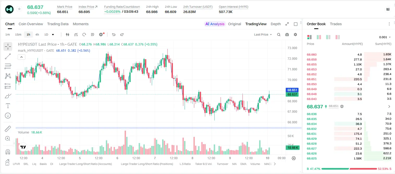Click the undo arrow in chart toolbar
The width and height of the screenshot is (395, 174).
tap(114, 35)
